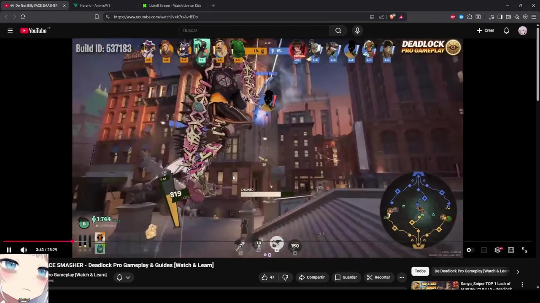
Task: Start voice search with microphone icon
Action: 357,30
